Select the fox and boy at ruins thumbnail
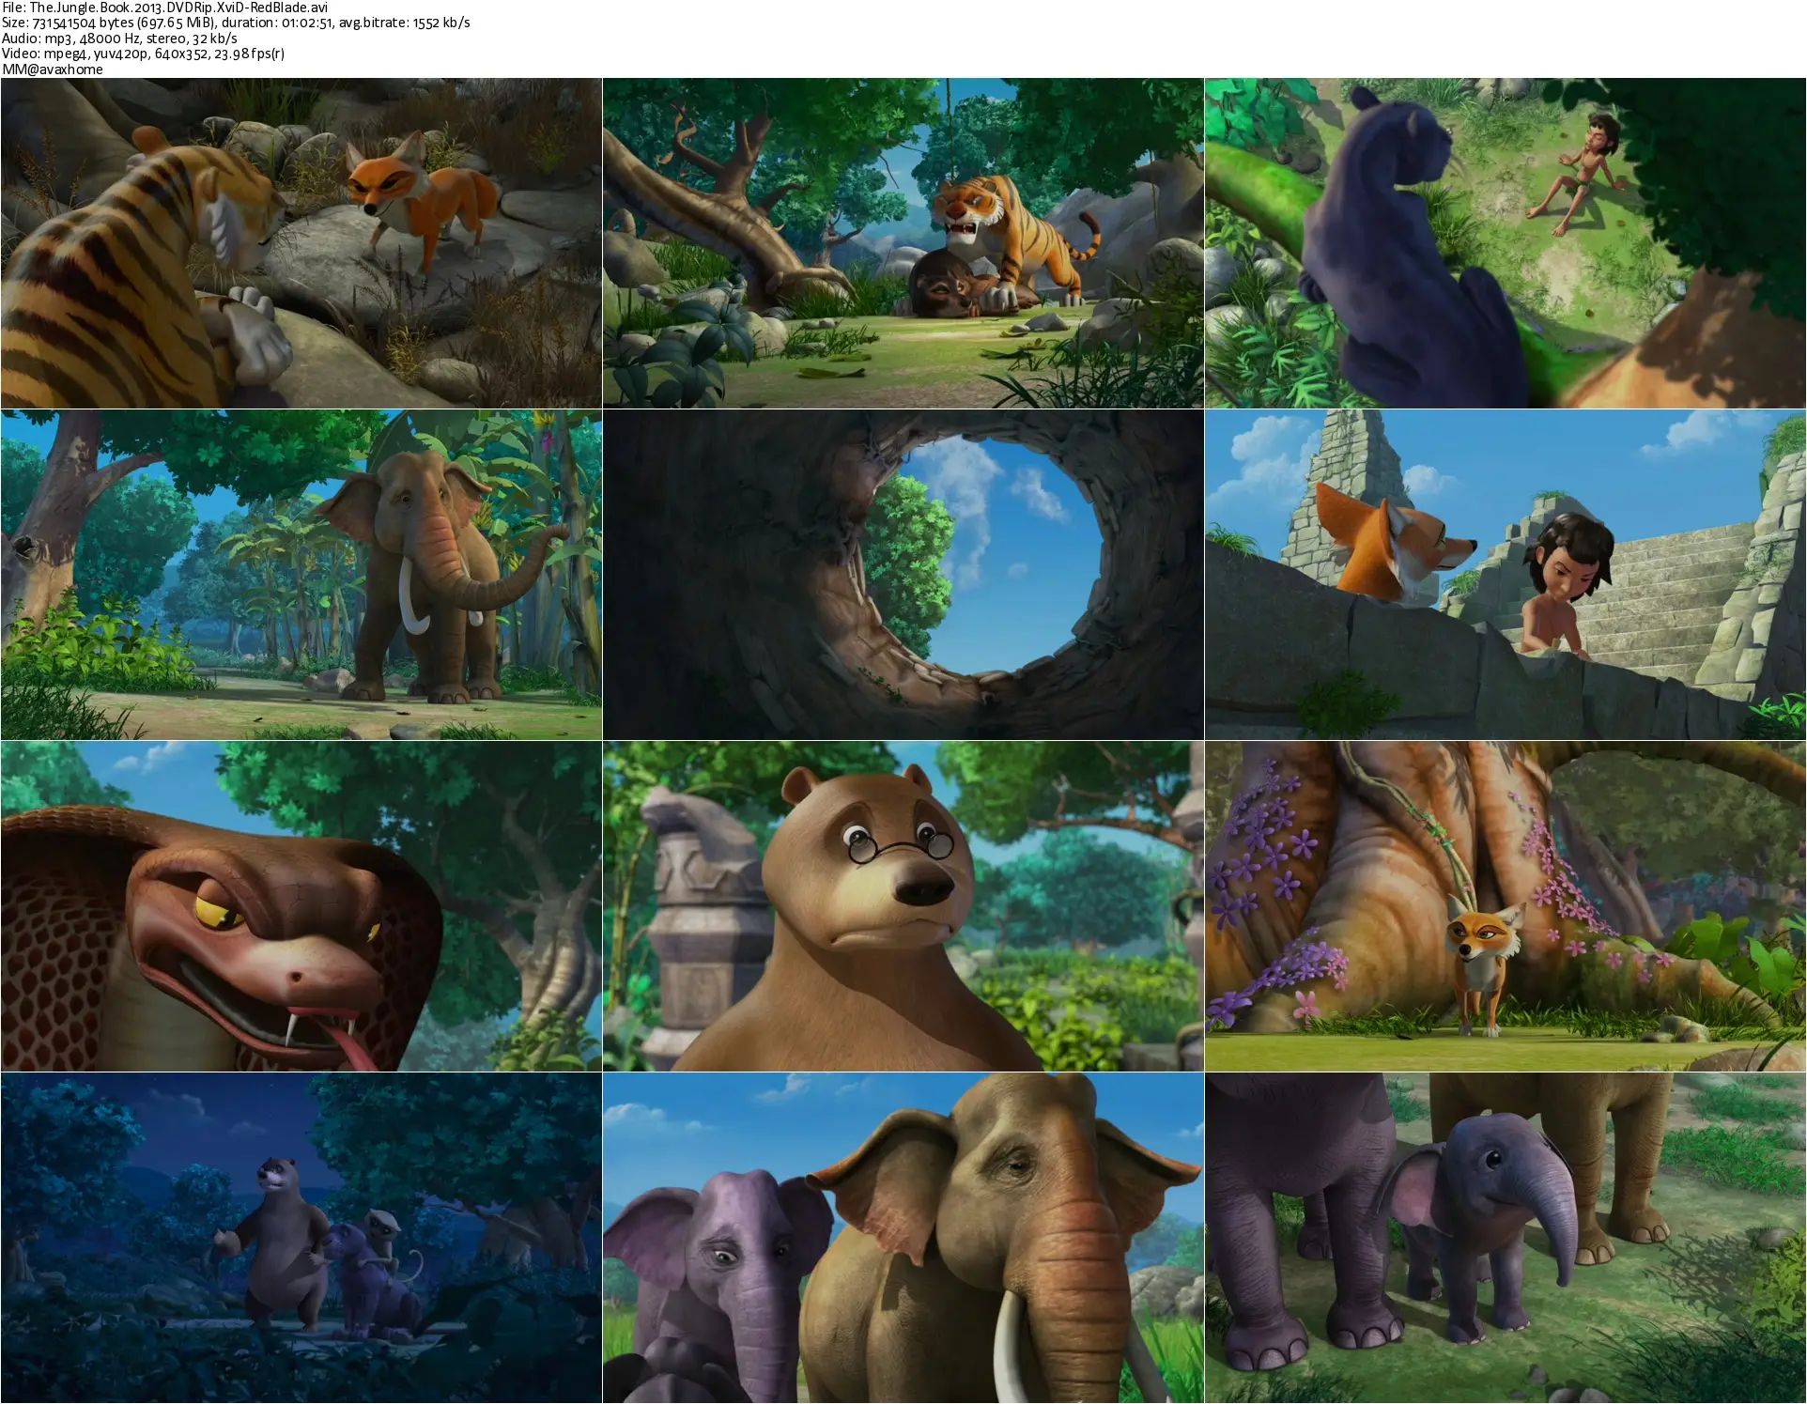This screenshot has width=1807, height=1404. [1506, 575]
